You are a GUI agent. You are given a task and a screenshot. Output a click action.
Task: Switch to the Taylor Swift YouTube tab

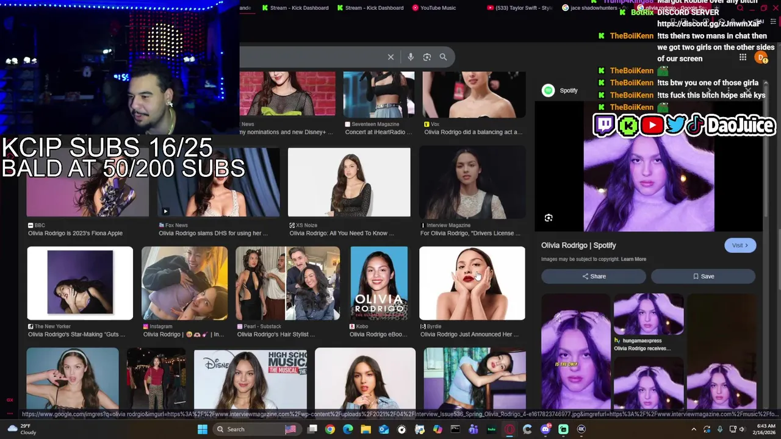click(x=520, y=8)
